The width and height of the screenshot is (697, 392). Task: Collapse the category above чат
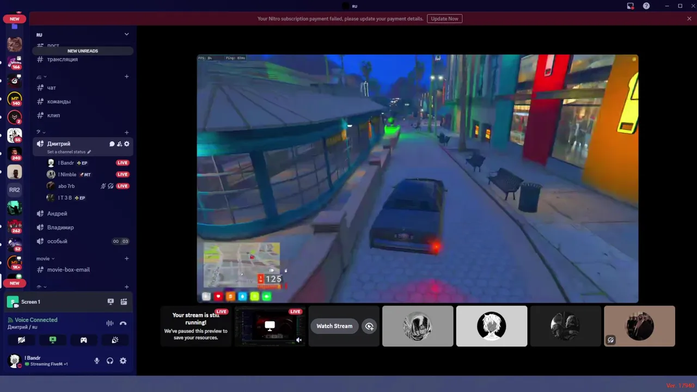41,77
